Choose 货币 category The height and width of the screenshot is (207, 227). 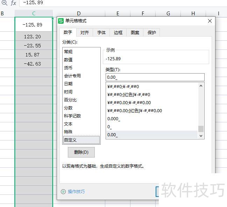(69, 68)
